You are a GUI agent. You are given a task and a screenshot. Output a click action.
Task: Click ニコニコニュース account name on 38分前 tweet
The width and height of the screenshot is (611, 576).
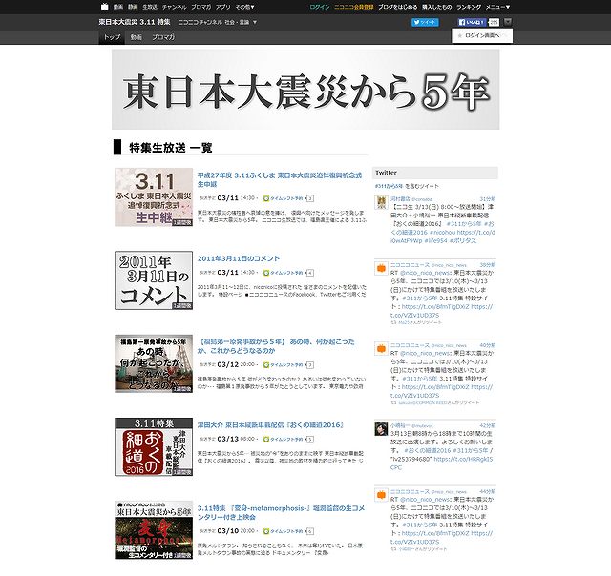click(410, 265)
